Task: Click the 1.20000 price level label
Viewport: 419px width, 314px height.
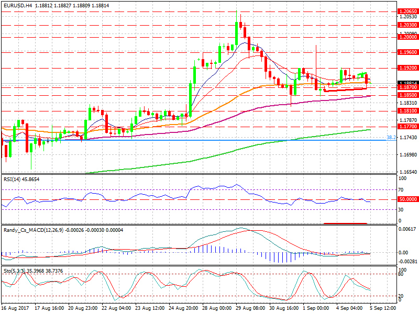Action: click(x=408, y=37)
